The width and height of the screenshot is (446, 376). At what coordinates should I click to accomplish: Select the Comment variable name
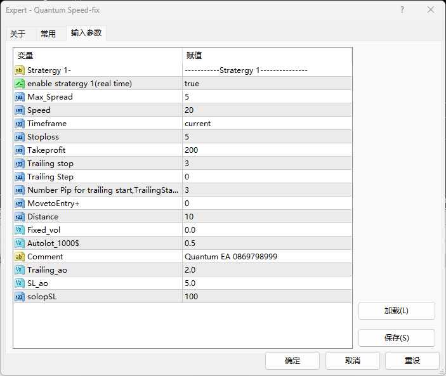tap(45, 257)
